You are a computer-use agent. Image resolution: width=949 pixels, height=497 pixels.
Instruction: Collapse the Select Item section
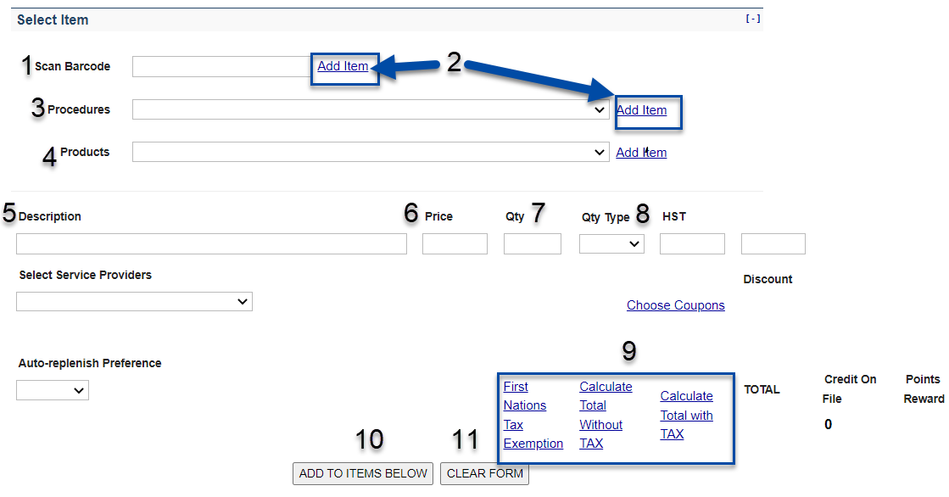click(x=752, y=20)
